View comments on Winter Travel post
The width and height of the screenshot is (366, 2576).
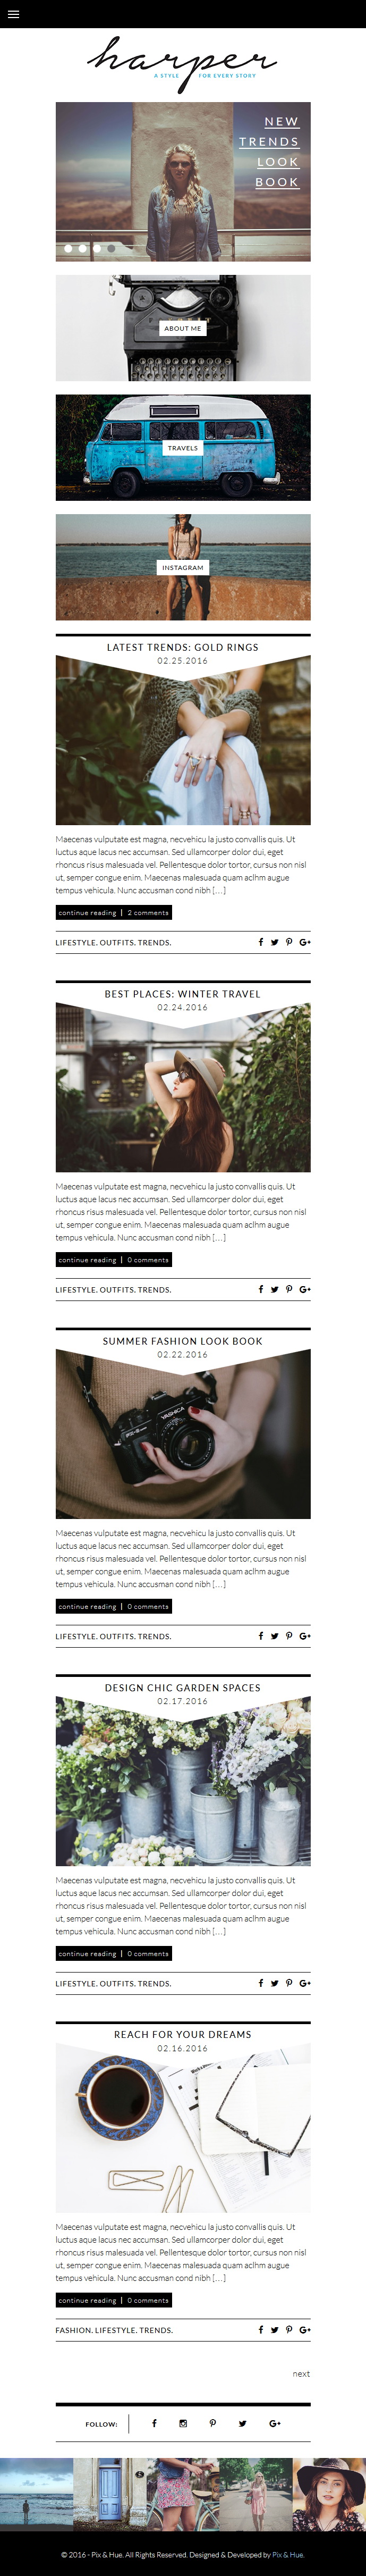(148, 1260)
